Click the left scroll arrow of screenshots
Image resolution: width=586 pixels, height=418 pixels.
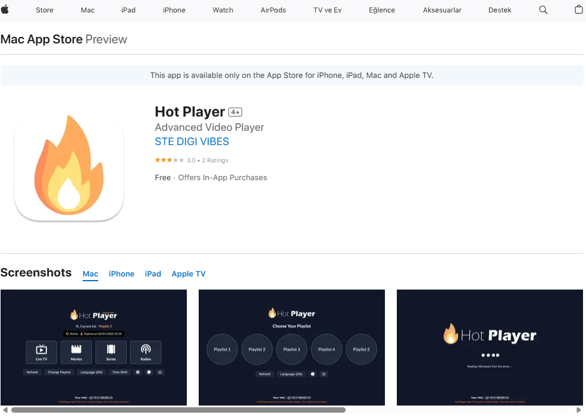pos(5,410)
